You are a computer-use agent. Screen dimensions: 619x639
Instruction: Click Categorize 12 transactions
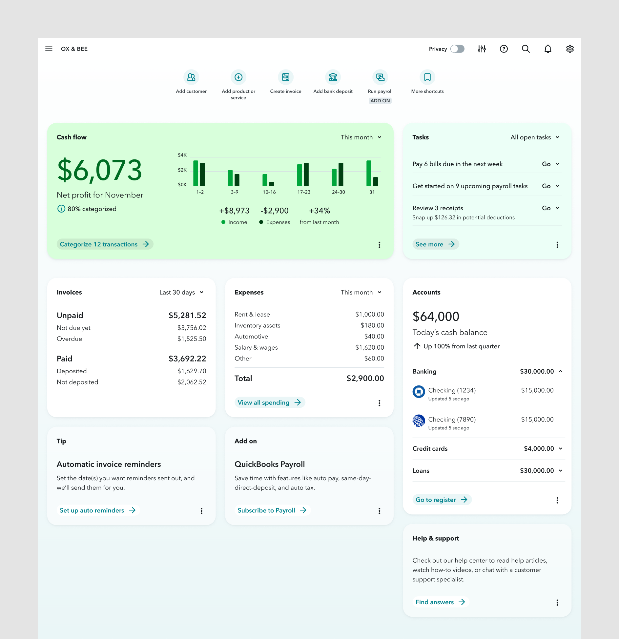click(105, 244)
